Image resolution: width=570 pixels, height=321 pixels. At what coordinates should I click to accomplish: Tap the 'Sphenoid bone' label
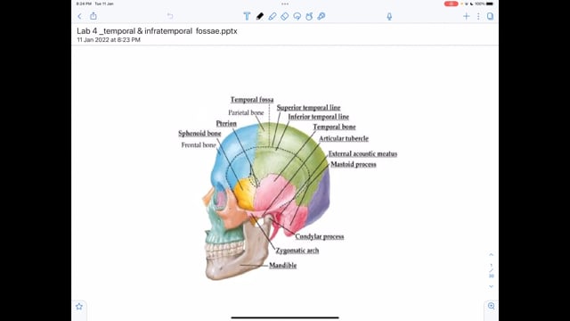[199, 134]
